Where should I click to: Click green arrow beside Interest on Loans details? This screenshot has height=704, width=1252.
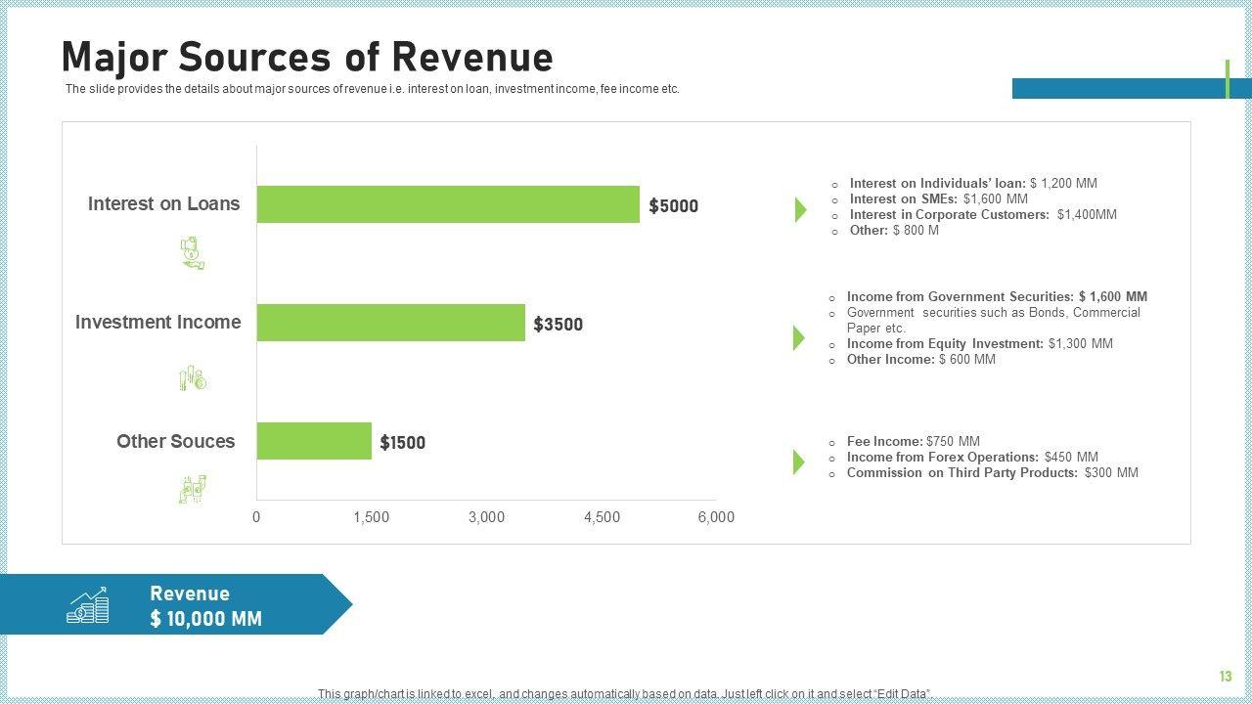pyautogui.click(x=800, y=209)
